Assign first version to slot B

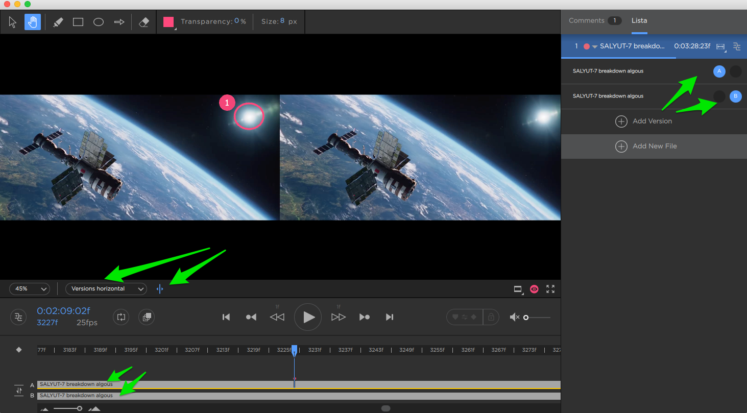coord(736,71)
